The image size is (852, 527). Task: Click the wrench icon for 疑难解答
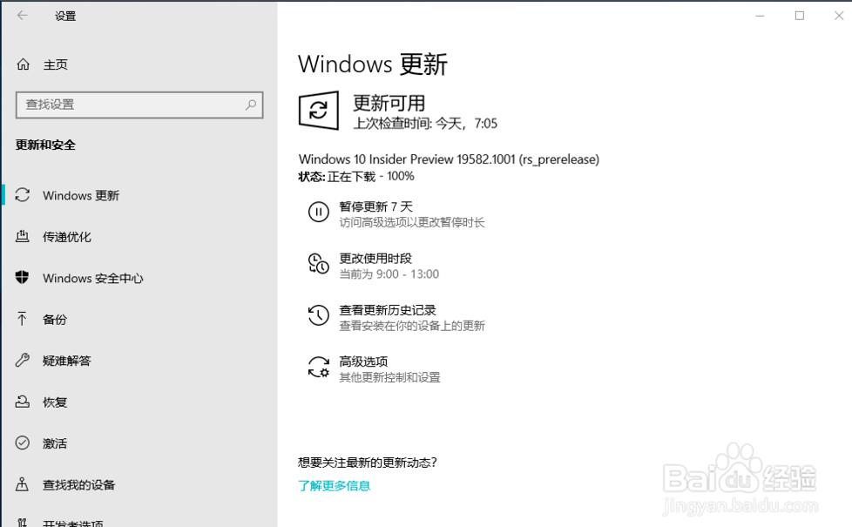point(23,361)
